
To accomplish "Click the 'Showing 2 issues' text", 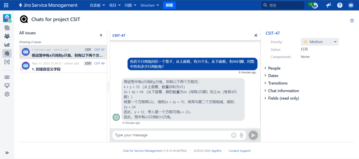I will click(x=30, y=42).
